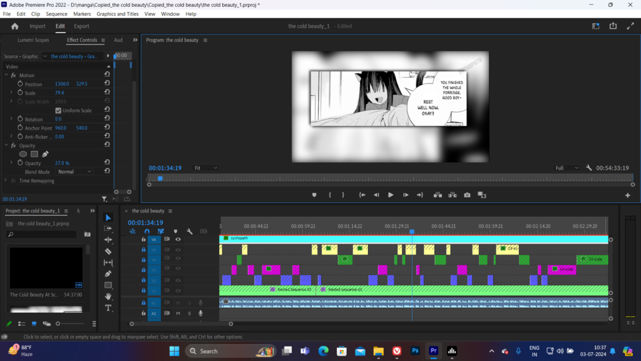Viewport: 641px width, 361px height.
Task: Click Quick Export share icon
Action: coord(613,26)
